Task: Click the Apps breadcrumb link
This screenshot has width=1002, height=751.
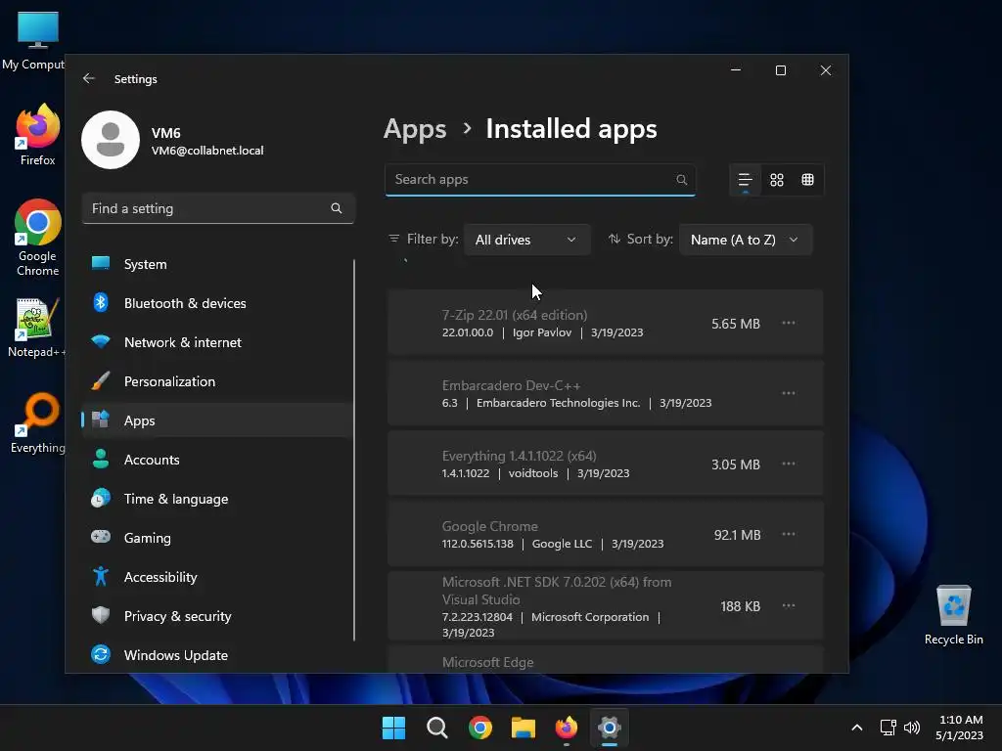Action: click(x=415, y=130)
